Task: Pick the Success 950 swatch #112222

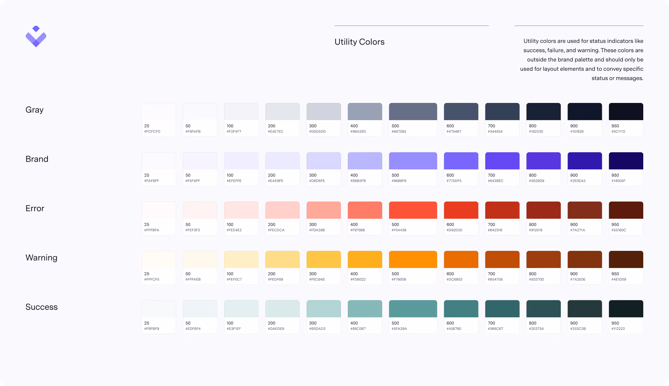Action: (x=626, y=317)
